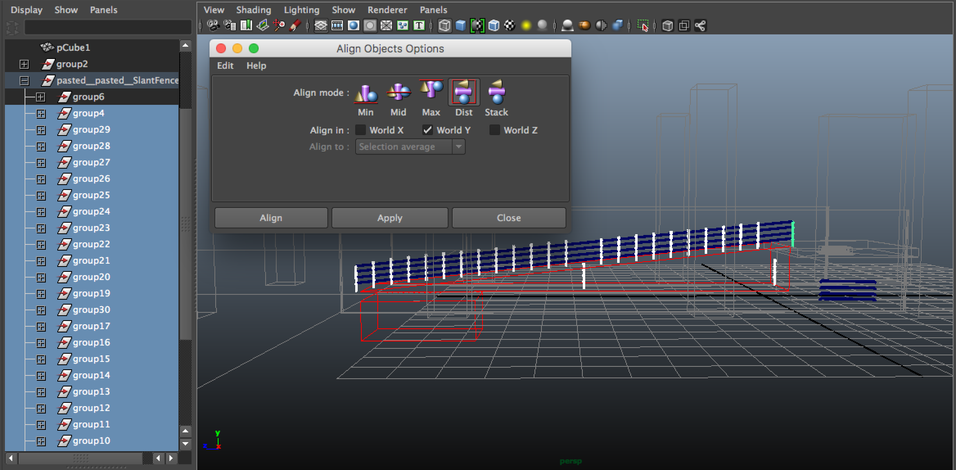Open the Edit menu in Align dialog
Screen dimensions: 956x470
click(x=225, y=66)
